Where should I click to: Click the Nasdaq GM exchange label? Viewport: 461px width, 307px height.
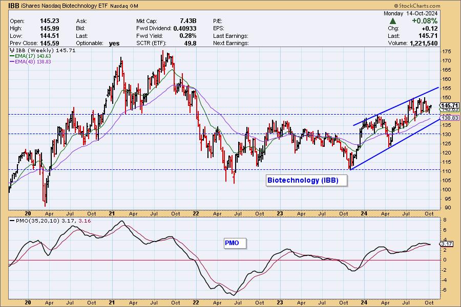point(124,6)
